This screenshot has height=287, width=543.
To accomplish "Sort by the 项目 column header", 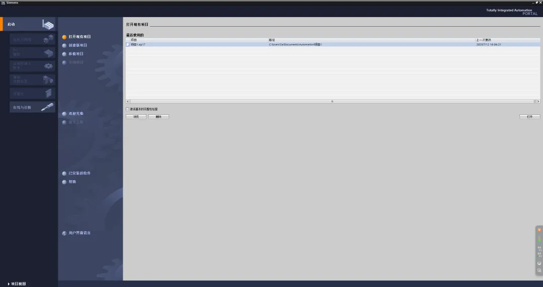I will pos(199,40).
